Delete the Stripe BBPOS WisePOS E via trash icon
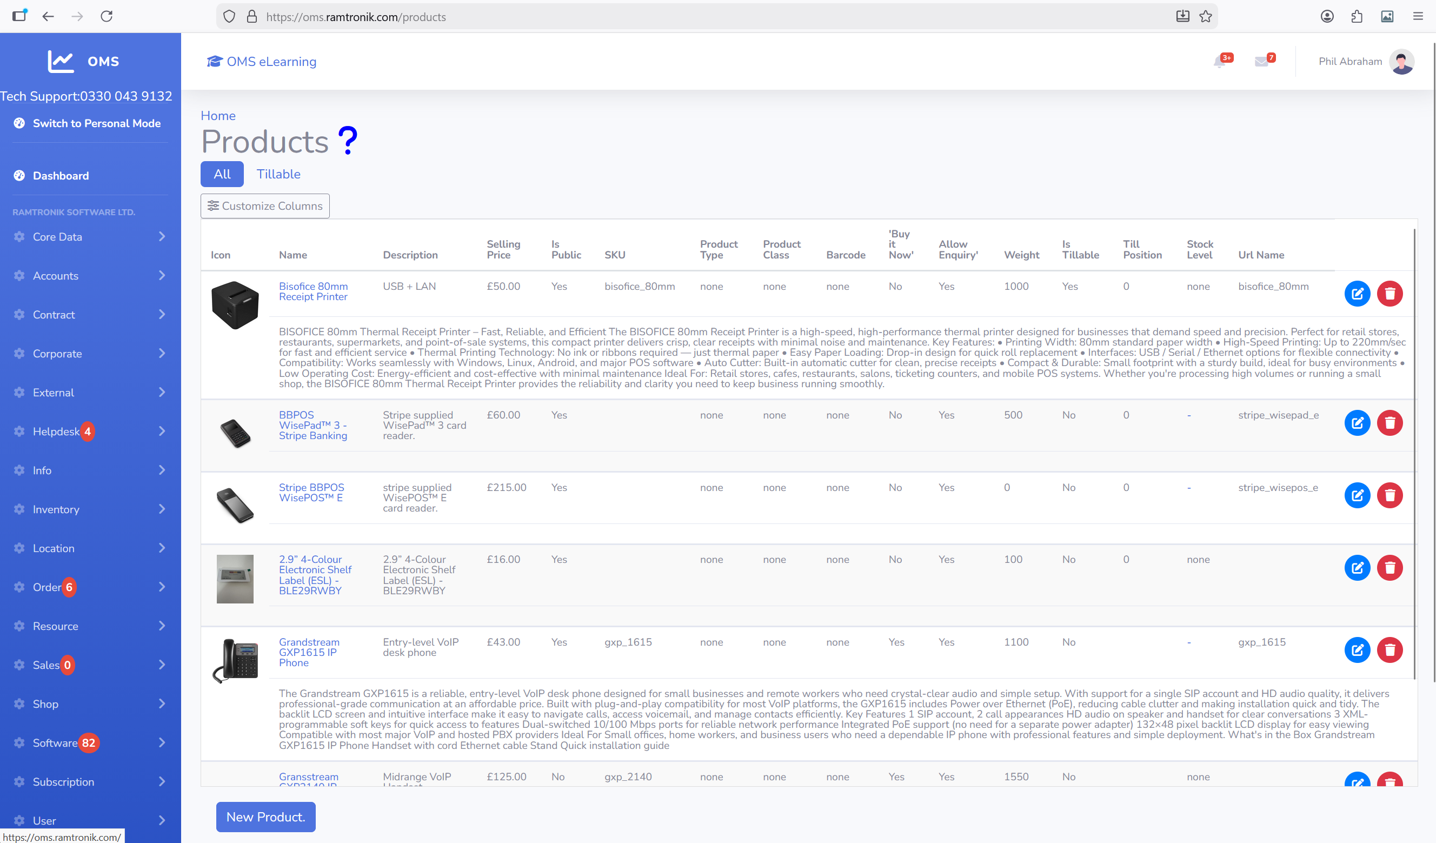 click(x=1391, y=495)
